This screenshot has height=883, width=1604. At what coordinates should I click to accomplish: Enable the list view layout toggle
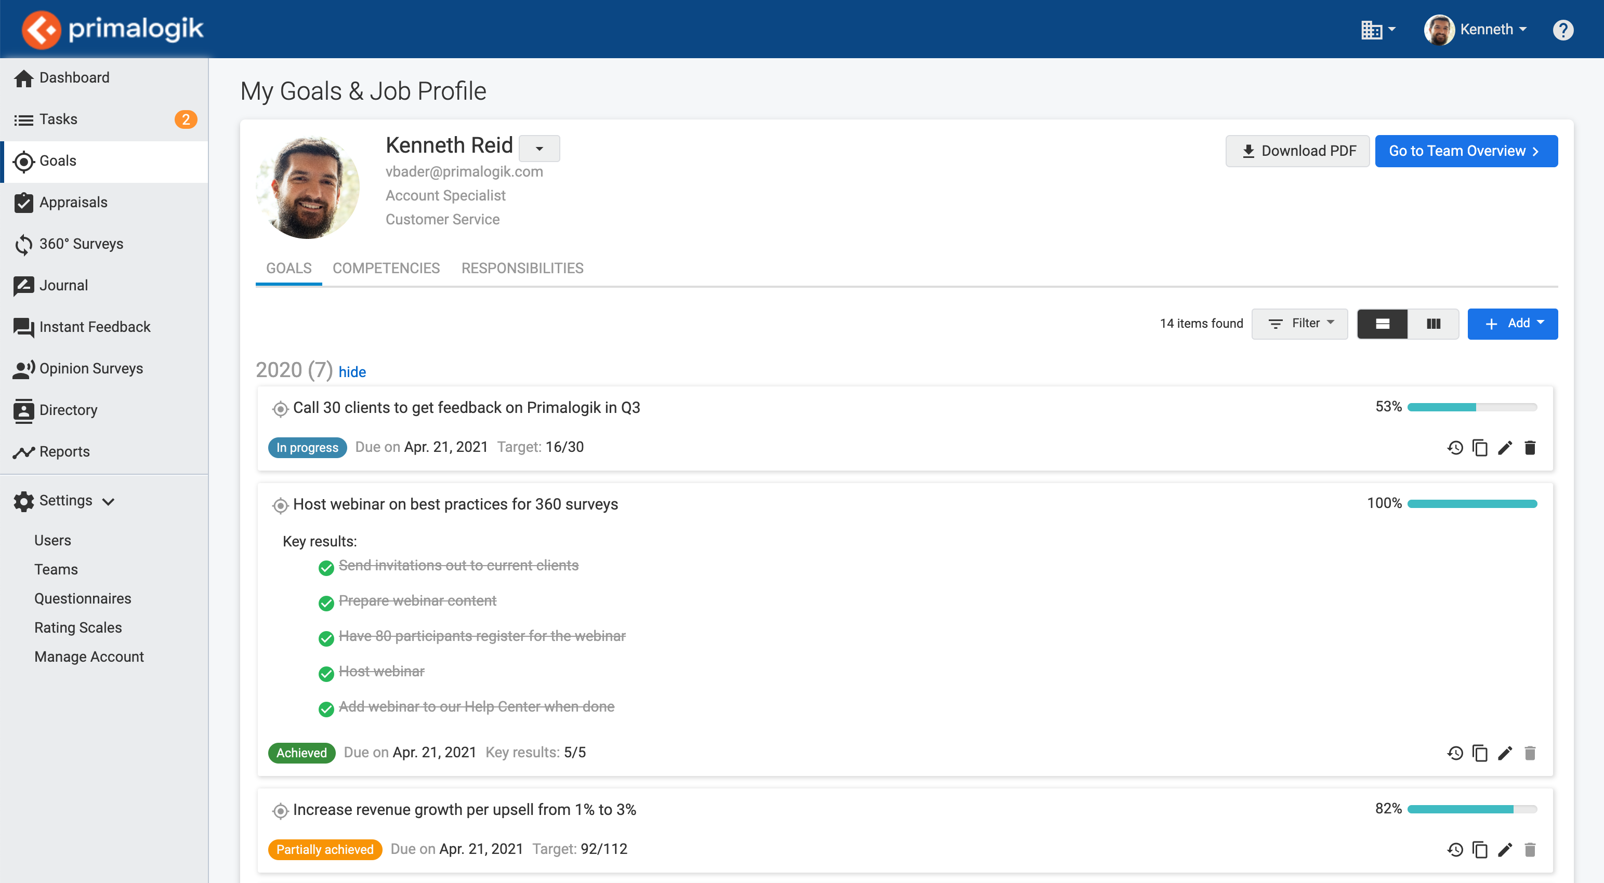click(x=1383, y=324)
